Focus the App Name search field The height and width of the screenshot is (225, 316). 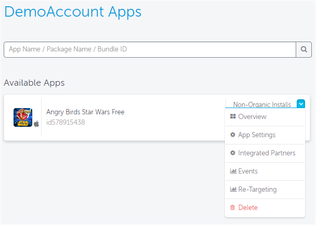pyautogui.click(x=150, y=49)
